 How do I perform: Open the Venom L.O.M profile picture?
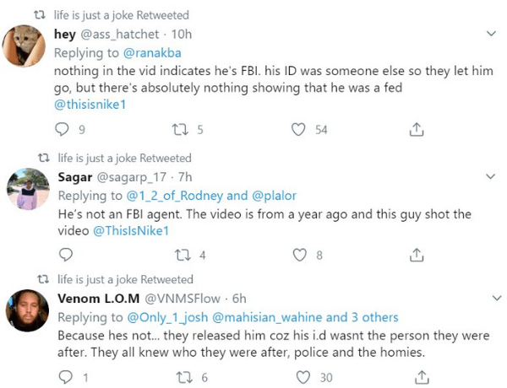(x=28, y=310)
